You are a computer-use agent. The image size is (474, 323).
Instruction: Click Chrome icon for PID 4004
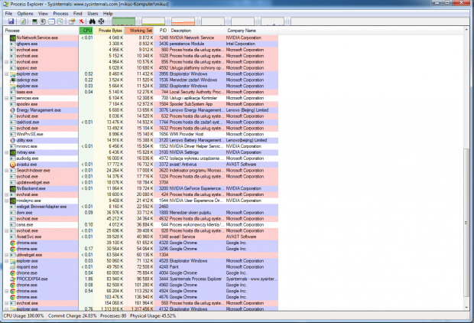[13, 273]
